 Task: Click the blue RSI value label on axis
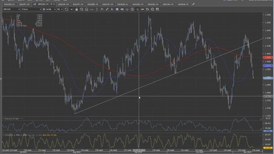tap(268, 131)
